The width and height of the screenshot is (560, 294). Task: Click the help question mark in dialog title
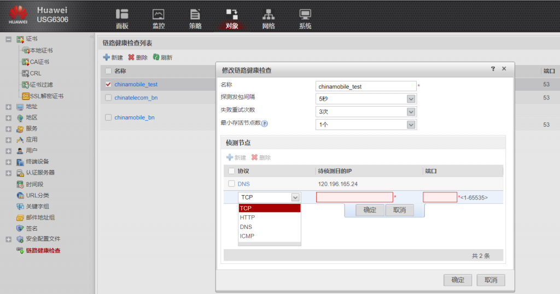(493, 69)
